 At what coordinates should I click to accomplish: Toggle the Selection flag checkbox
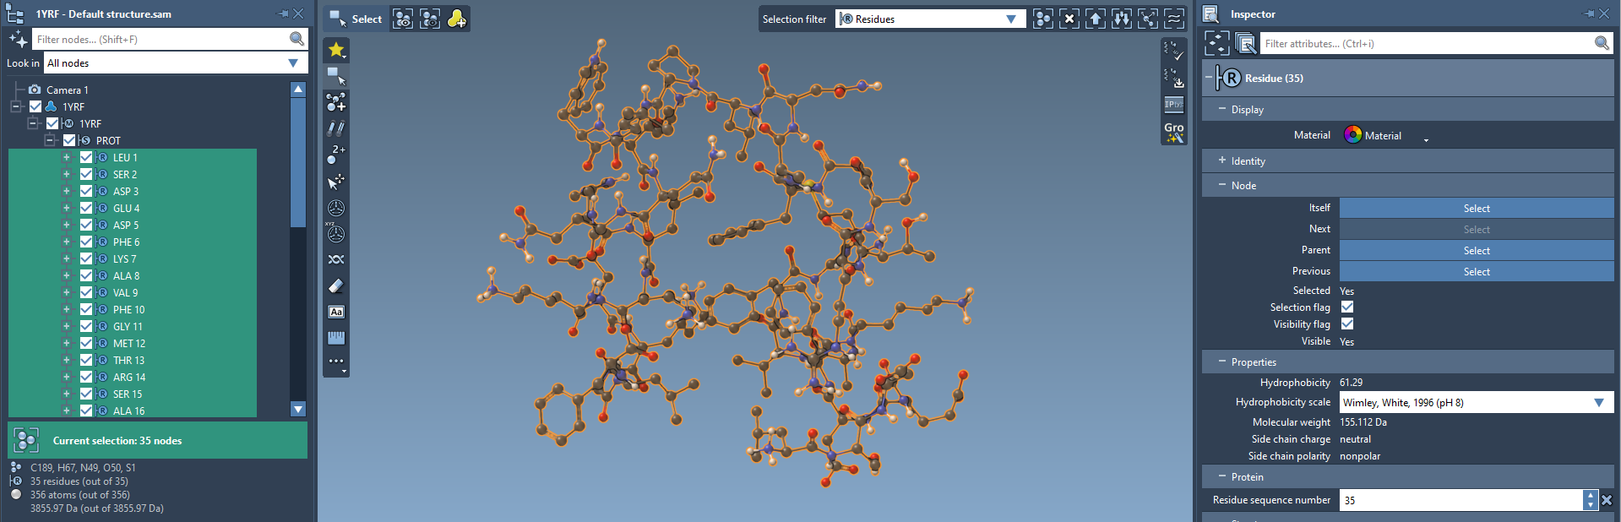pyautogui.click(x=1347, y=307)
